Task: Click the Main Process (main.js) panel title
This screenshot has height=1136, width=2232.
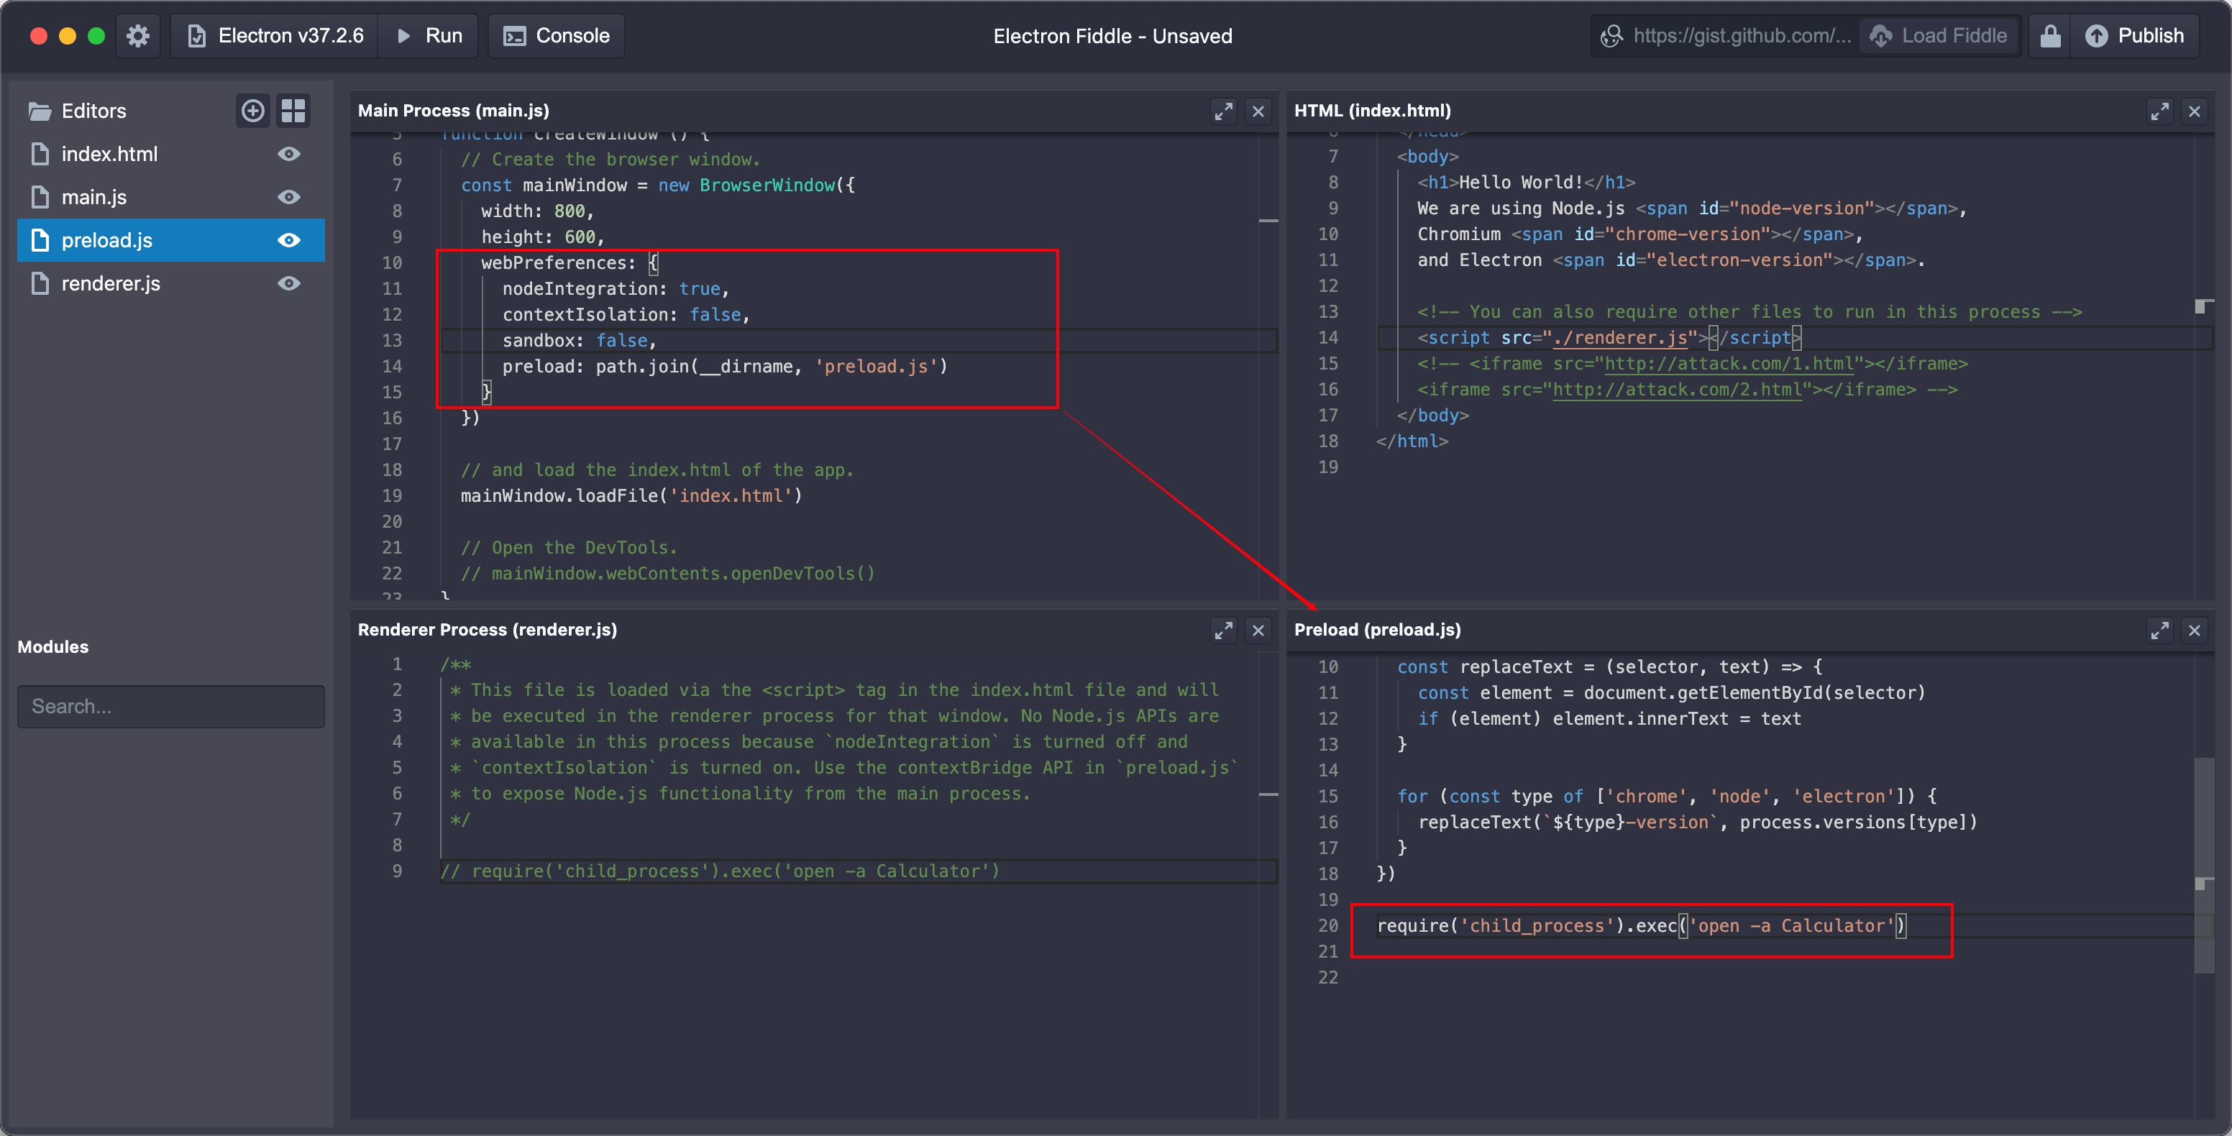Action: [x=453, y=111]
